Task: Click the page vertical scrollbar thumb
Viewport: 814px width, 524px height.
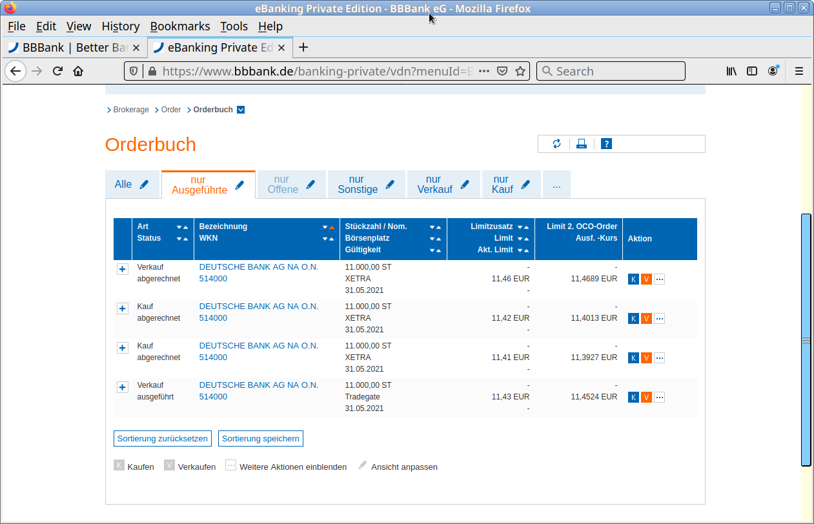Action: click(806, 339)
